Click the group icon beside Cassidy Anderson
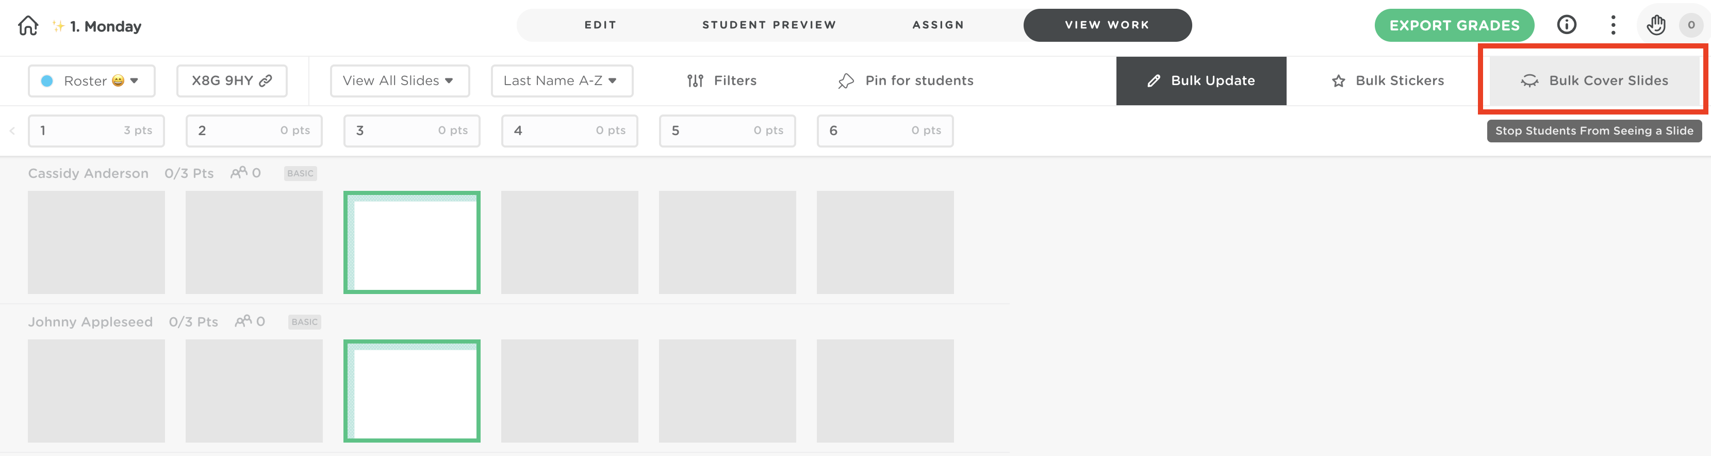The width and height of the screenshot is (1711, 456). point(238,173)
